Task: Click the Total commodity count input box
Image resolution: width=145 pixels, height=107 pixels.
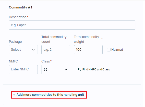Action: [56, 50]
